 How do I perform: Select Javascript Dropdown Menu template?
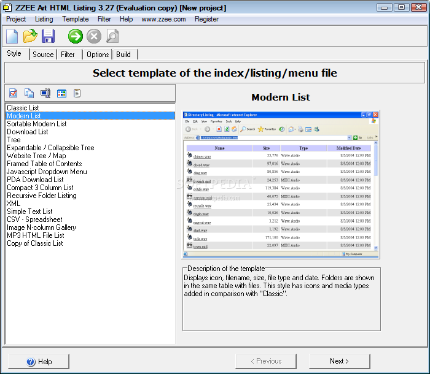(x=90, y=172)
